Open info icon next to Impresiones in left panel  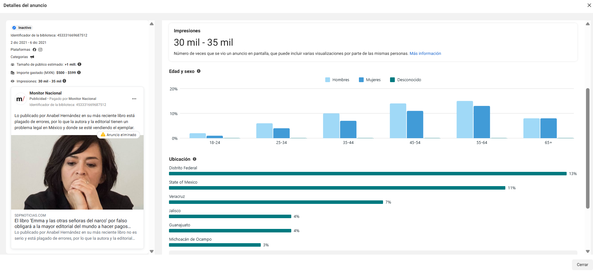(x=64, y=81)
